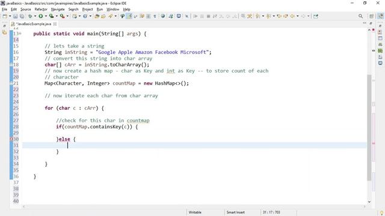385x216 pixels.
Task: Open dropdown arrow beside Forward navigation arrow
Action: coord(309,16)
